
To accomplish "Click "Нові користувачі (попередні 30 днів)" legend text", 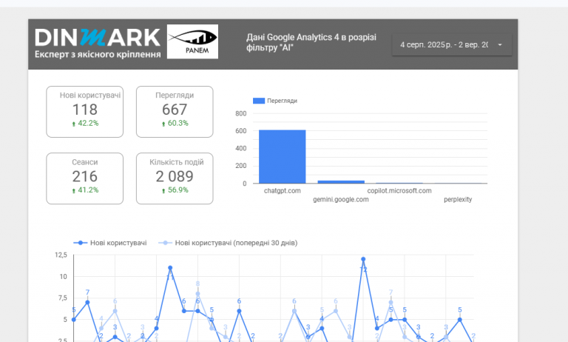I will point(236,243).
